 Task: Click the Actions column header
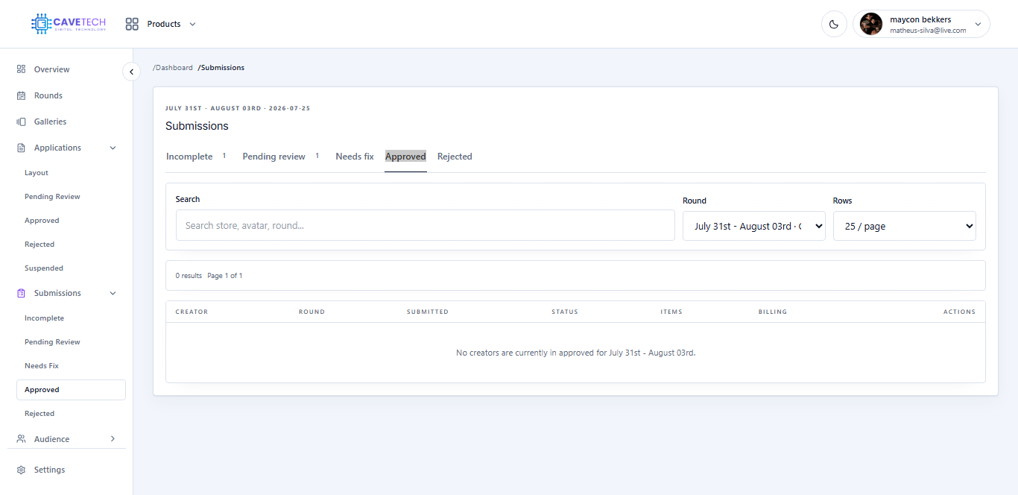click(x=959, y=312)
